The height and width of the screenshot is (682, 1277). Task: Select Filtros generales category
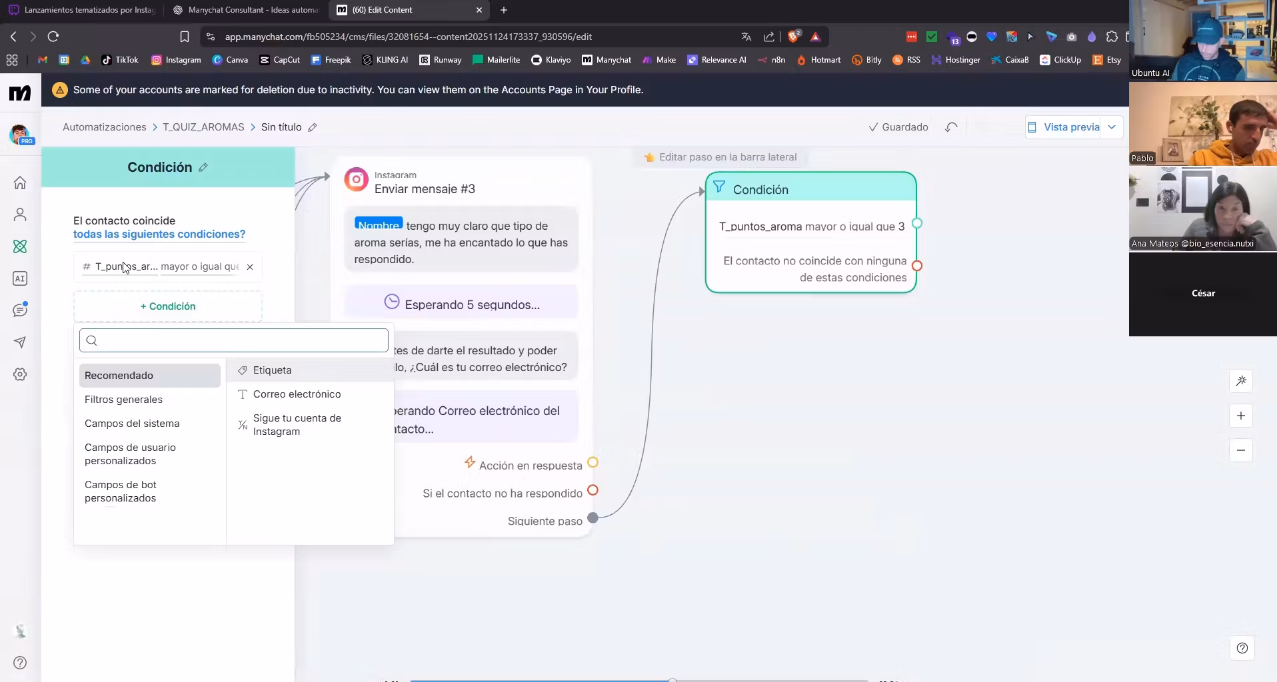click(123, 400)
